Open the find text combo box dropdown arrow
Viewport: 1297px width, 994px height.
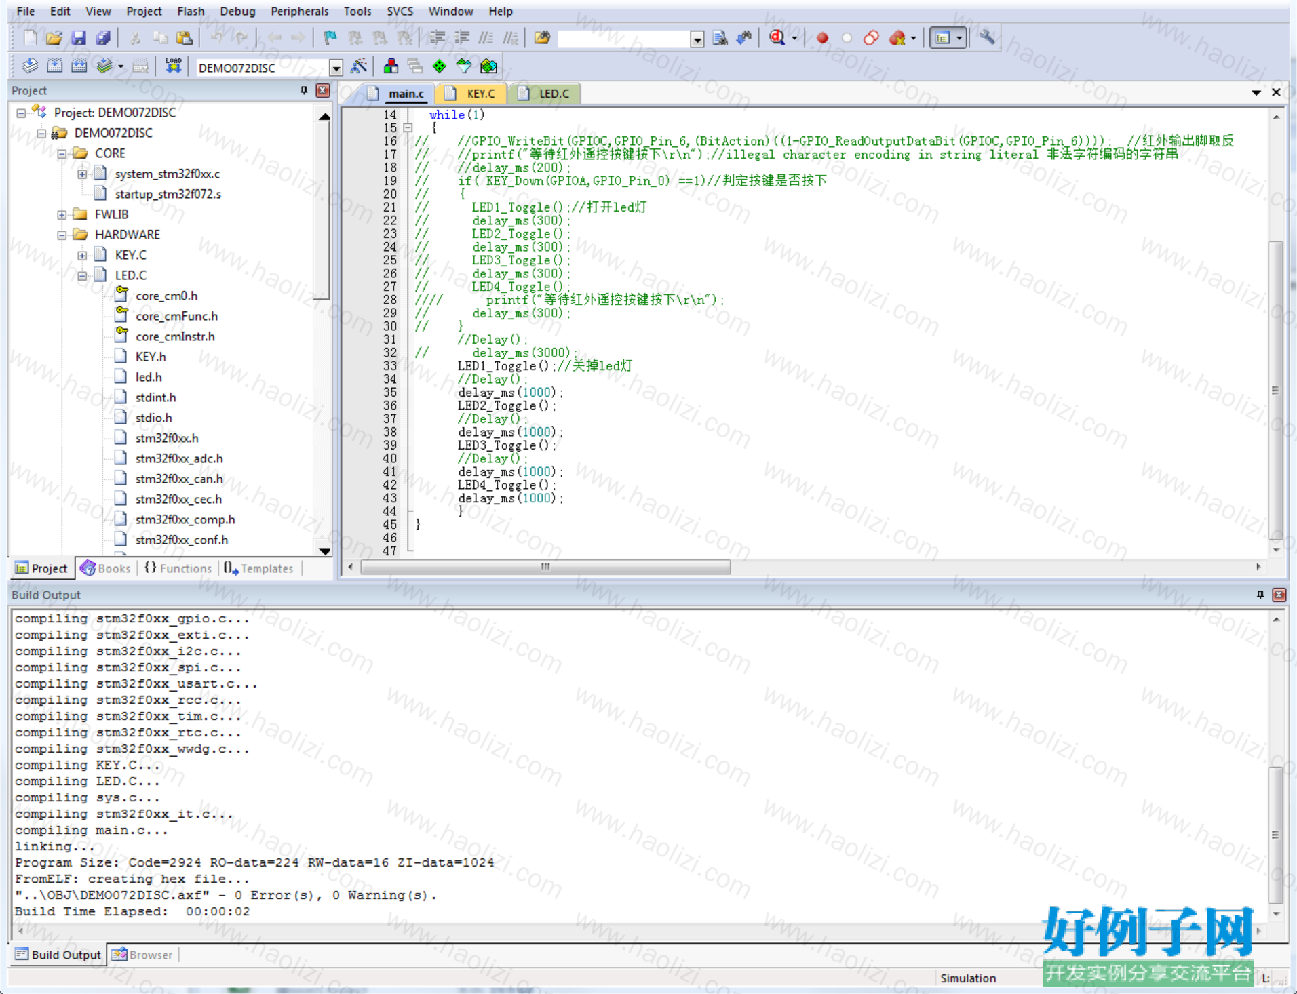pyautogui.click(x=697, y=39)
